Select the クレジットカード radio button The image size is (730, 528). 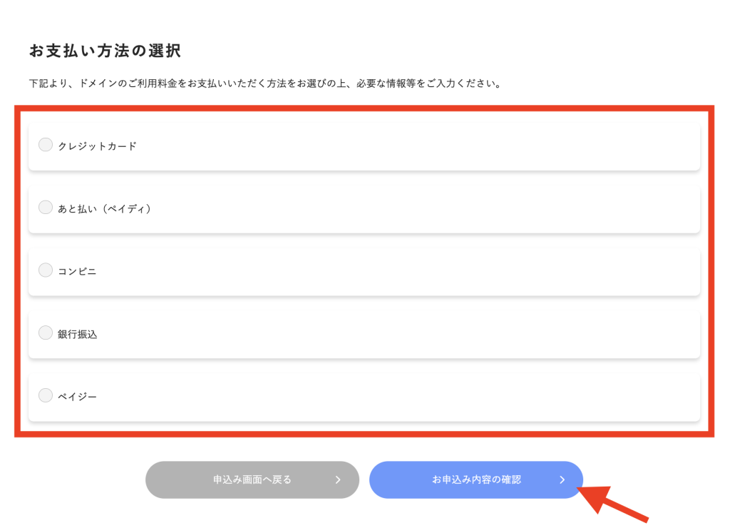coord(46,145)
